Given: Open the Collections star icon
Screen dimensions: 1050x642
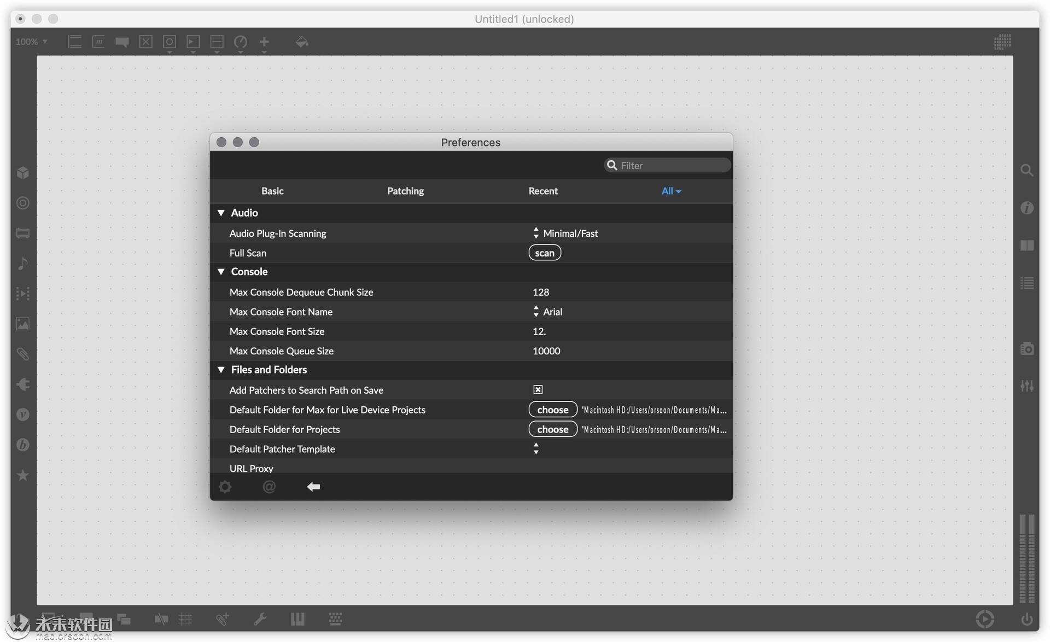Looking at the screenshot, I should [22, 475].
